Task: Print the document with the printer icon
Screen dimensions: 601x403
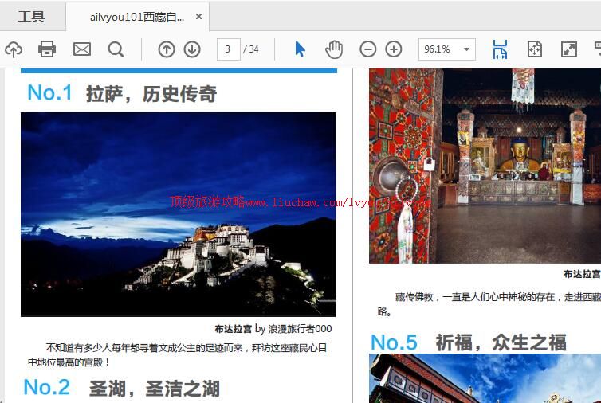Action: pyautogui.click(x=47, y=49)
